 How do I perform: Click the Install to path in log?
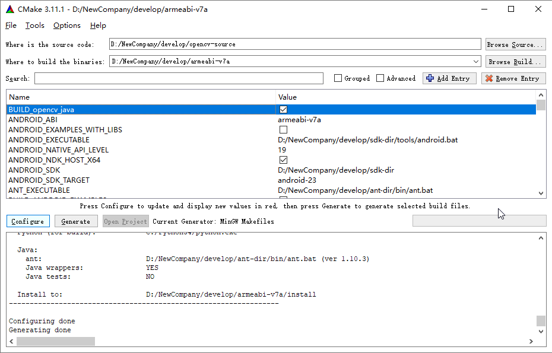[231, 294]
